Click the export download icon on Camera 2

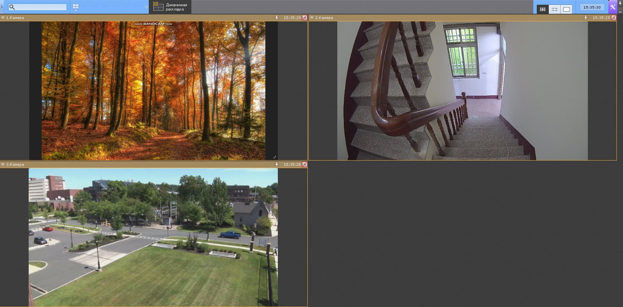[586, 18]
